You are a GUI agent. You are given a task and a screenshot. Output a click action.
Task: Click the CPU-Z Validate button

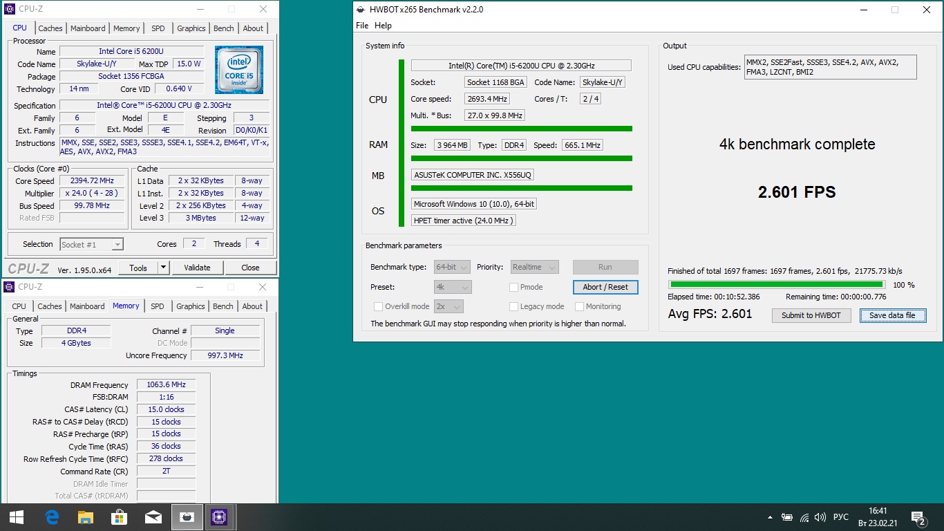(x=197, y=268)
